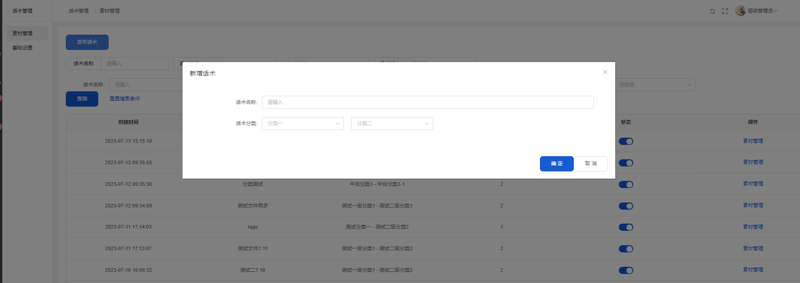Screen dimensions: 800x283
Task: Expand the 分类二 category dropdown
Action: pos(392,123)
